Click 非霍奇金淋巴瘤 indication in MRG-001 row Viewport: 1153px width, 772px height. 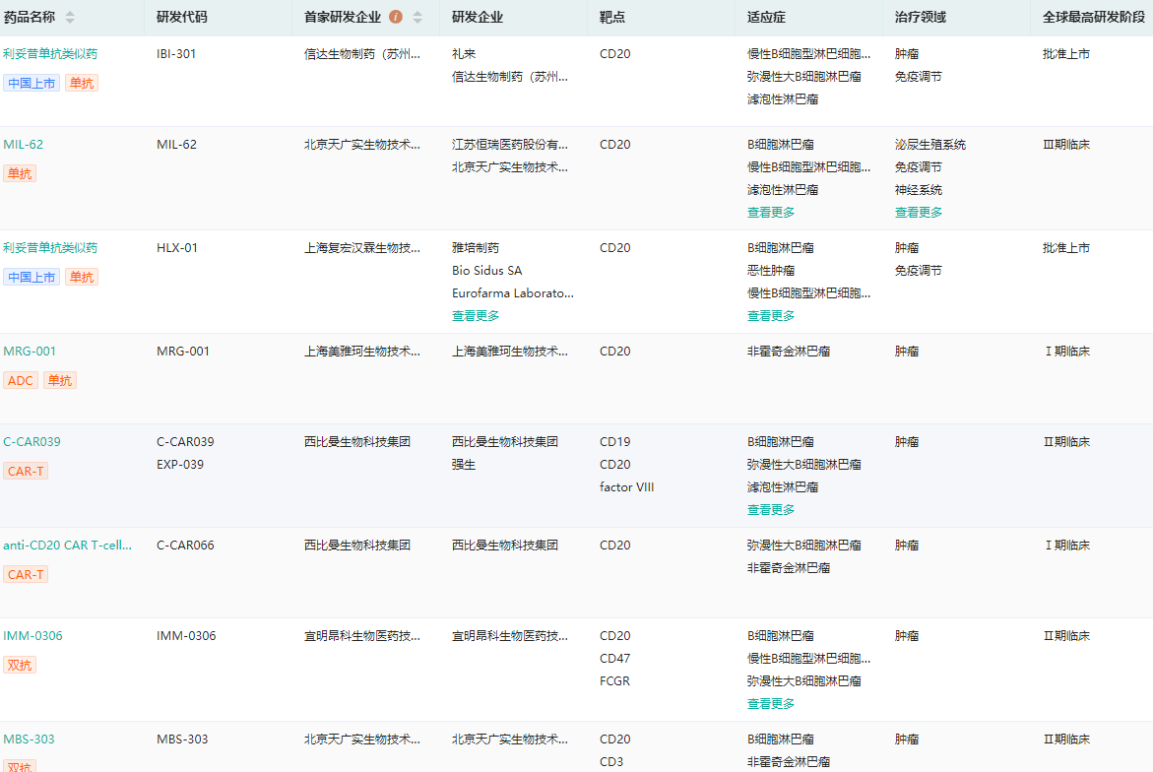point(789,352)
